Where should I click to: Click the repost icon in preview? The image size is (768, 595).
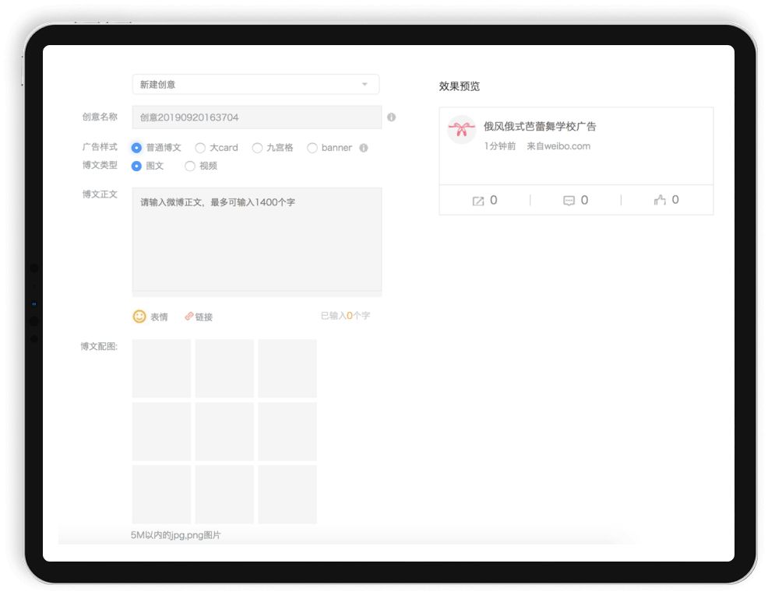[x=478, y=201]
